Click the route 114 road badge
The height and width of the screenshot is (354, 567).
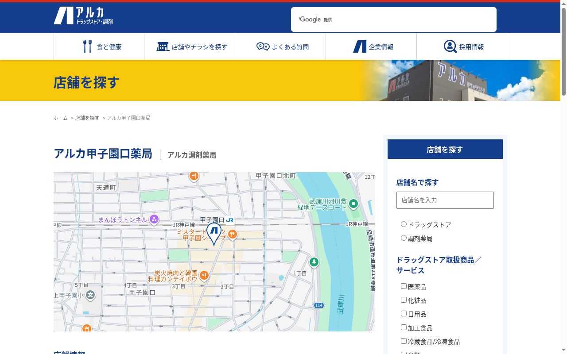click(x=319, y=305)
